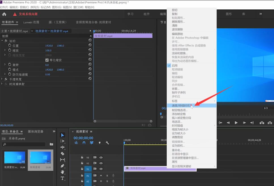This screenshot has height=186, width=274.
Task: Open timeline display settings wrench
Action: tap(107, 143)
